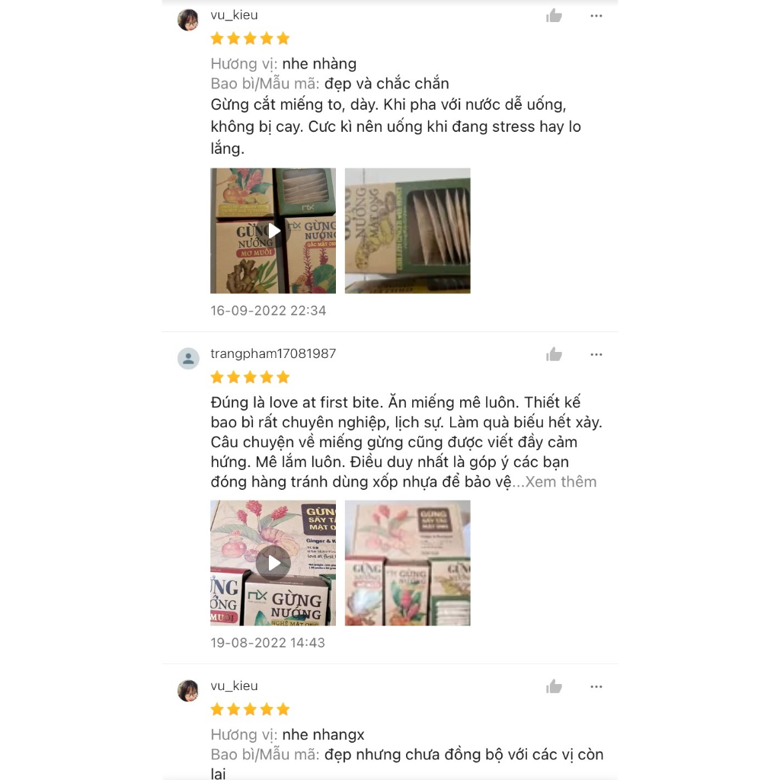
Task: Click vu_kieu's avatar on the first review
Action: [x=188, y=20]
